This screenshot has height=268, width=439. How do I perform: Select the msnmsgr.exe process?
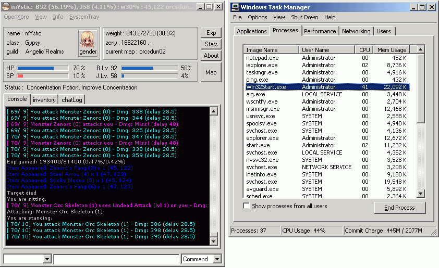[x=263, y=109]
